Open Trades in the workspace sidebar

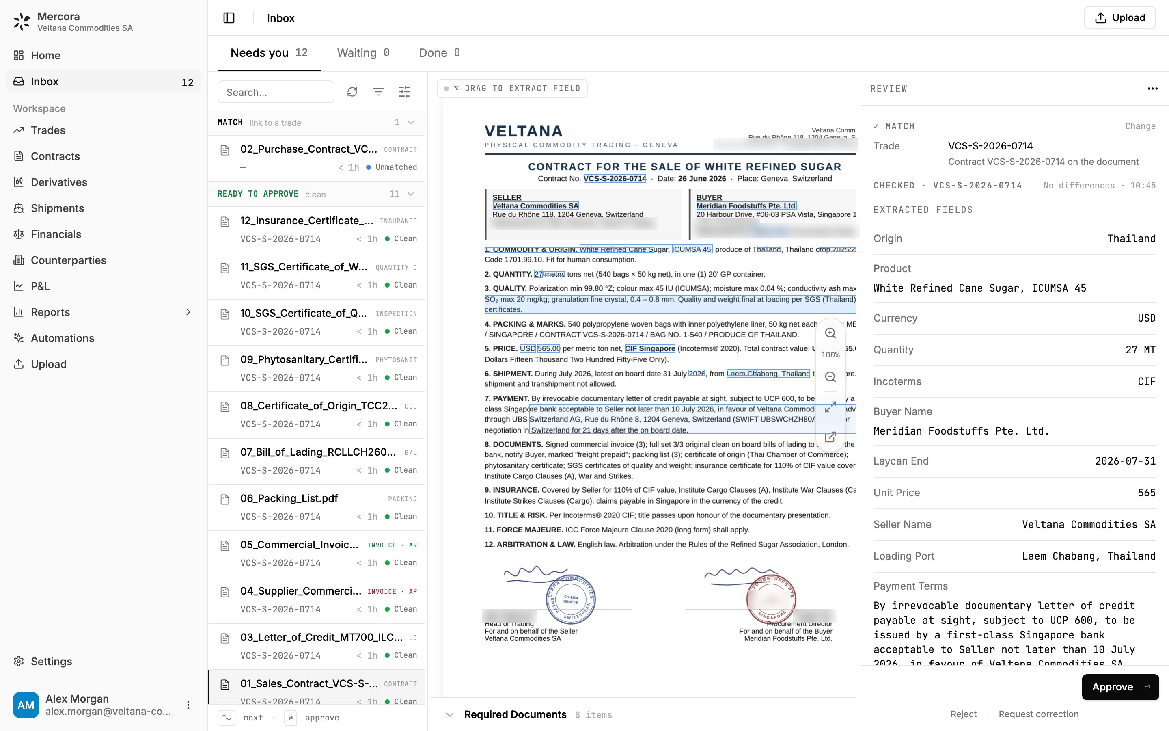104,130
